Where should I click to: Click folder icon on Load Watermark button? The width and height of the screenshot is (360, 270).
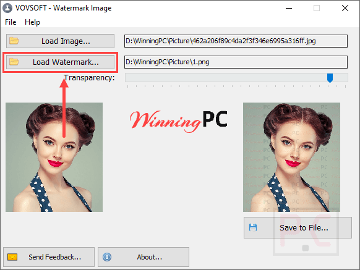[x=14, y=62]
